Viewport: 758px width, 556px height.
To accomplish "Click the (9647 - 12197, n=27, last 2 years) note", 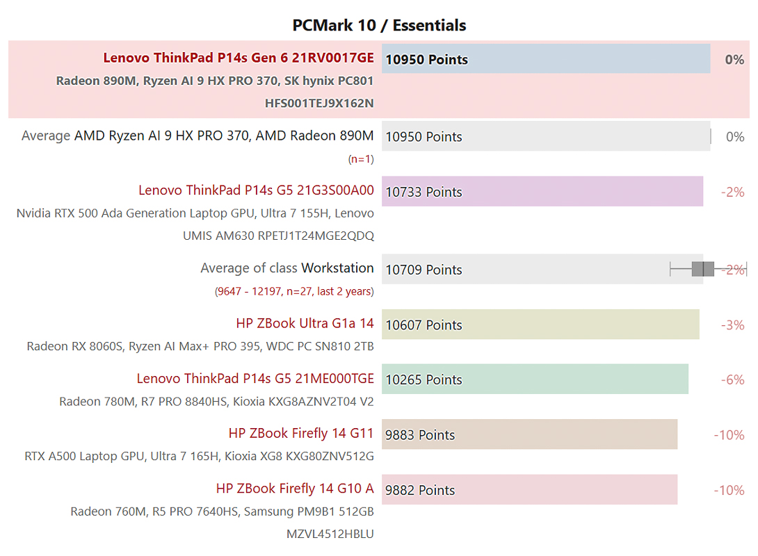I will (x=294, y=291).
